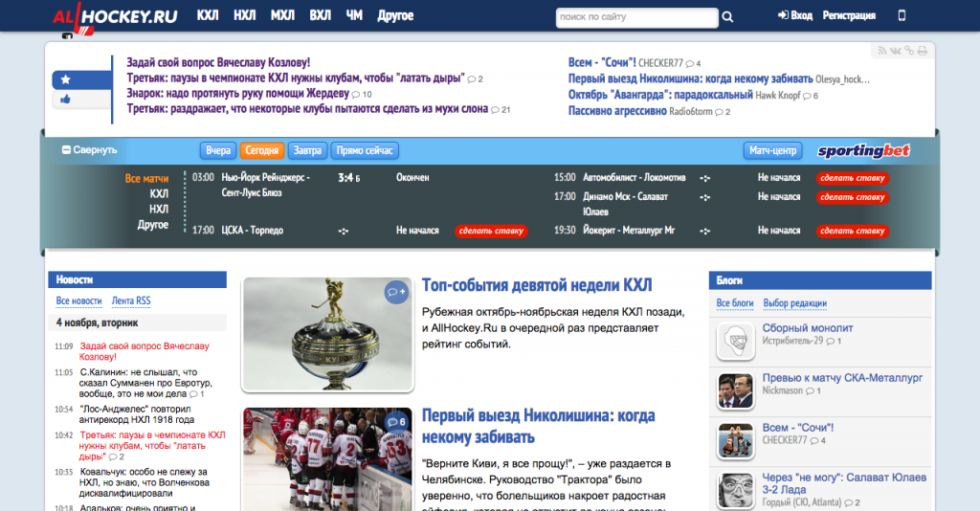This screenshot has width=980, height=511.
Task: Open the mobile version phone icon
Action: [x=902, y=15]
